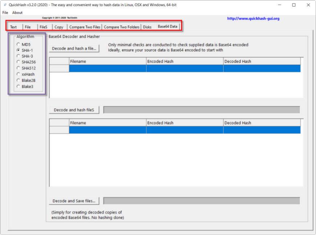Switch to the Disks tab
This screenshot has width=316, height=235.
(x=147, y=27)
